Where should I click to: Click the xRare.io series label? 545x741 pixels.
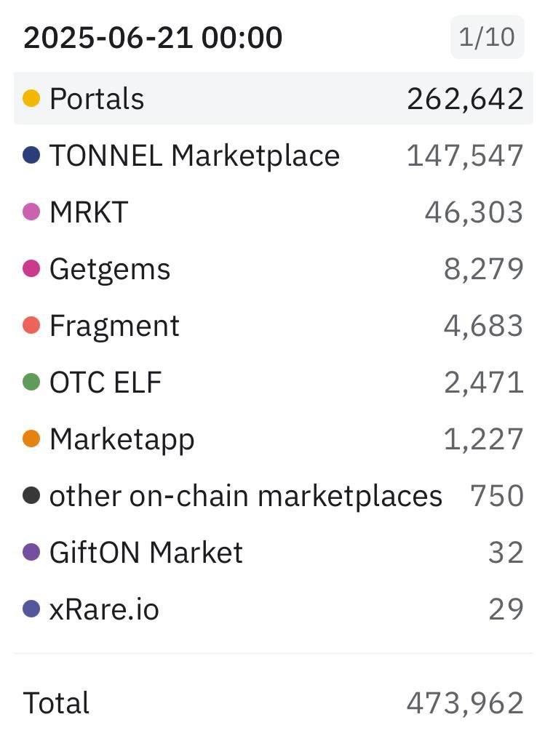coord(104,609)
